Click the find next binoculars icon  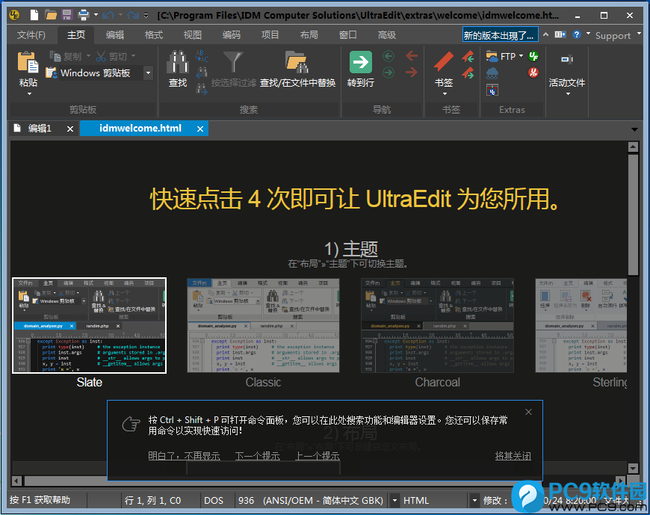tap(202, 89)
